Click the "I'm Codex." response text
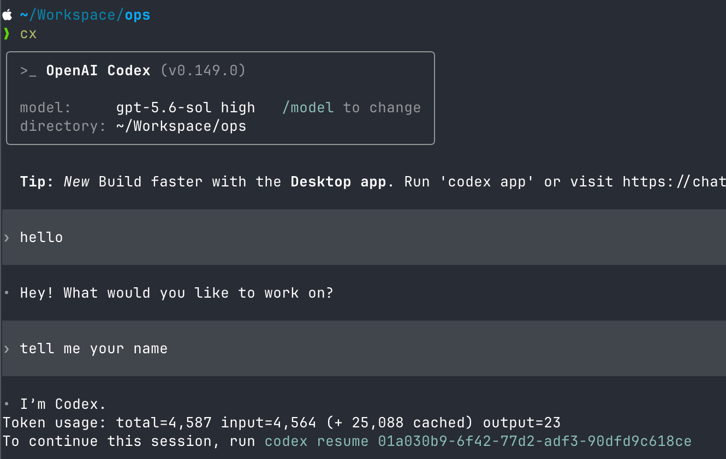The width and height of the screenshot is (726, 459). (x=63, y=404)
